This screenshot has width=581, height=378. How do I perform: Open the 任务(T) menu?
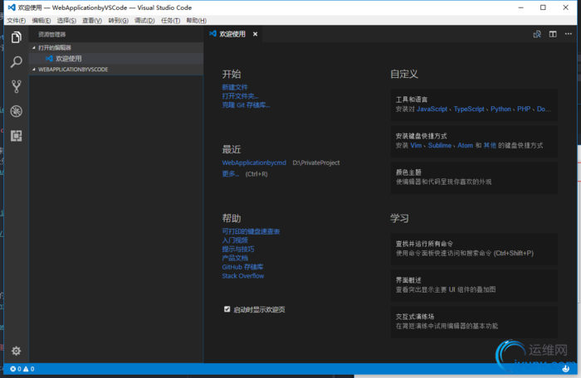170,21
